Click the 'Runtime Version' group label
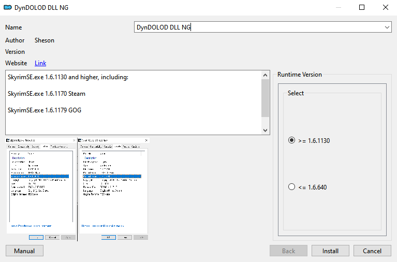Image resolution: width=397 pixels, height=262 pixels. pos(300,75)
